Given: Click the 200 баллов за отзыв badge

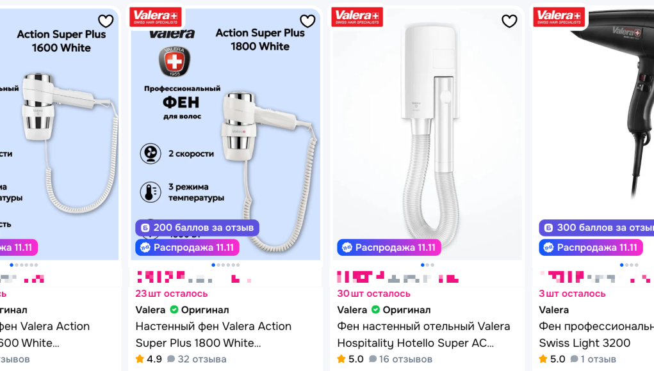Looking at the screenshot, I should pos(197,228).
